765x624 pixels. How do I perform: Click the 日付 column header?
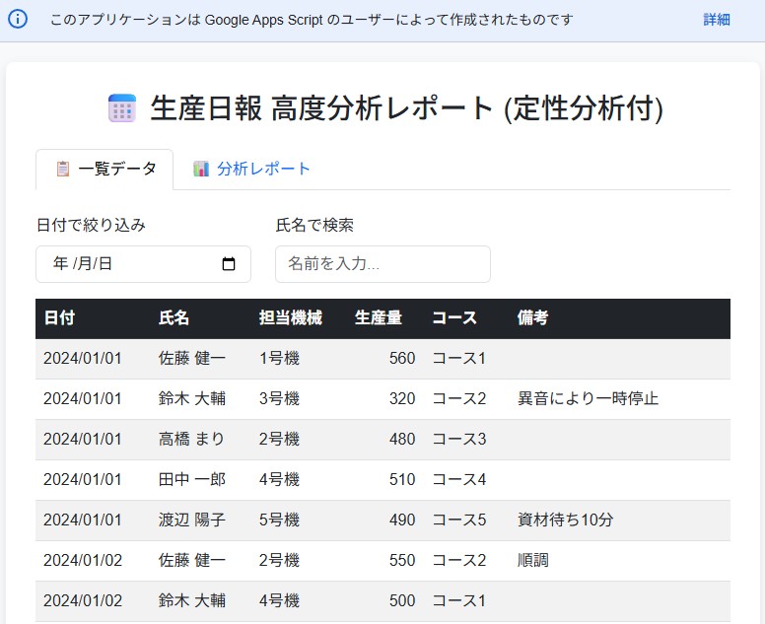[x=59, y=318]
